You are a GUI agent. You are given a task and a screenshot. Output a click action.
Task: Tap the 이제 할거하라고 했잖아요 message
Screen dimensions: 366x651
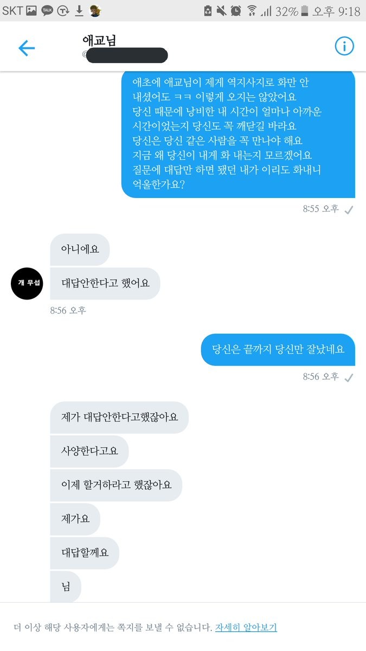tap(116, 485)
